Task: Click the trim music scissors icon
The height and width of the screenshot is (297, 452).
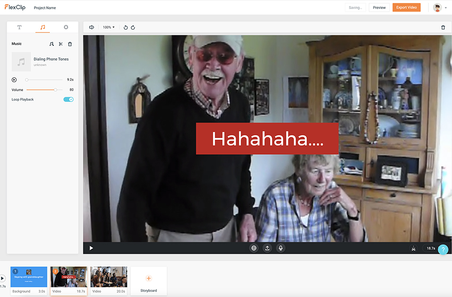Action: tap(61, 44)
